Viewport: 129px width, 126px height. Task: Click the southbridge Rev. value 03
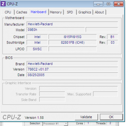click(113, 43)
